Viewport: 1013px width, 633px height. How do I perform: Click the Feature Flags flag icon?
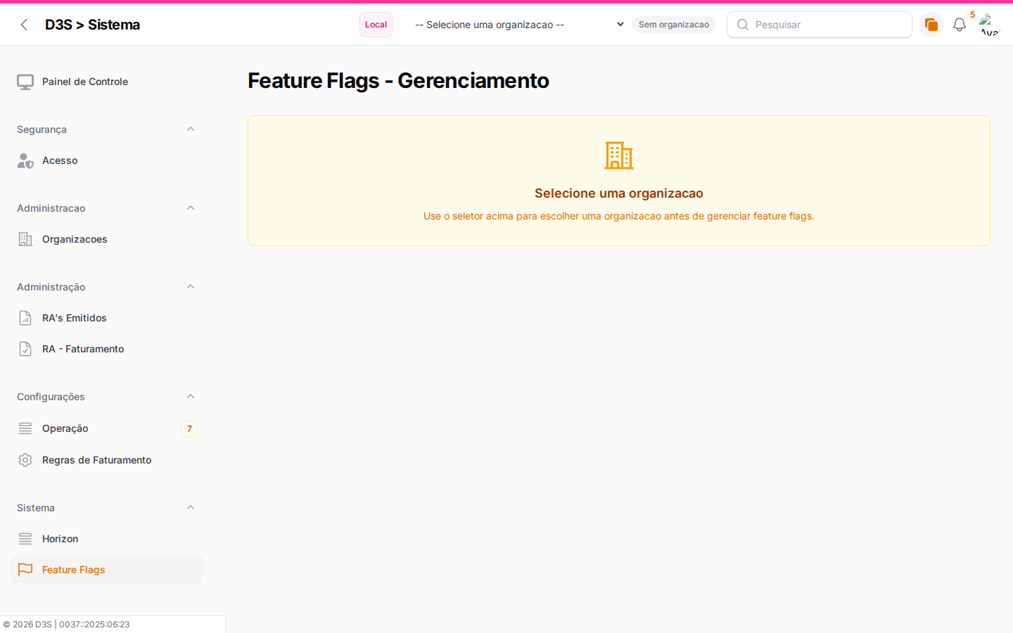[x=25, y=570]
